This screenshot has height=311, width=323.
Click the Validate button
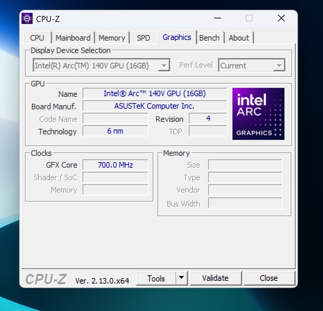point(215,278)
